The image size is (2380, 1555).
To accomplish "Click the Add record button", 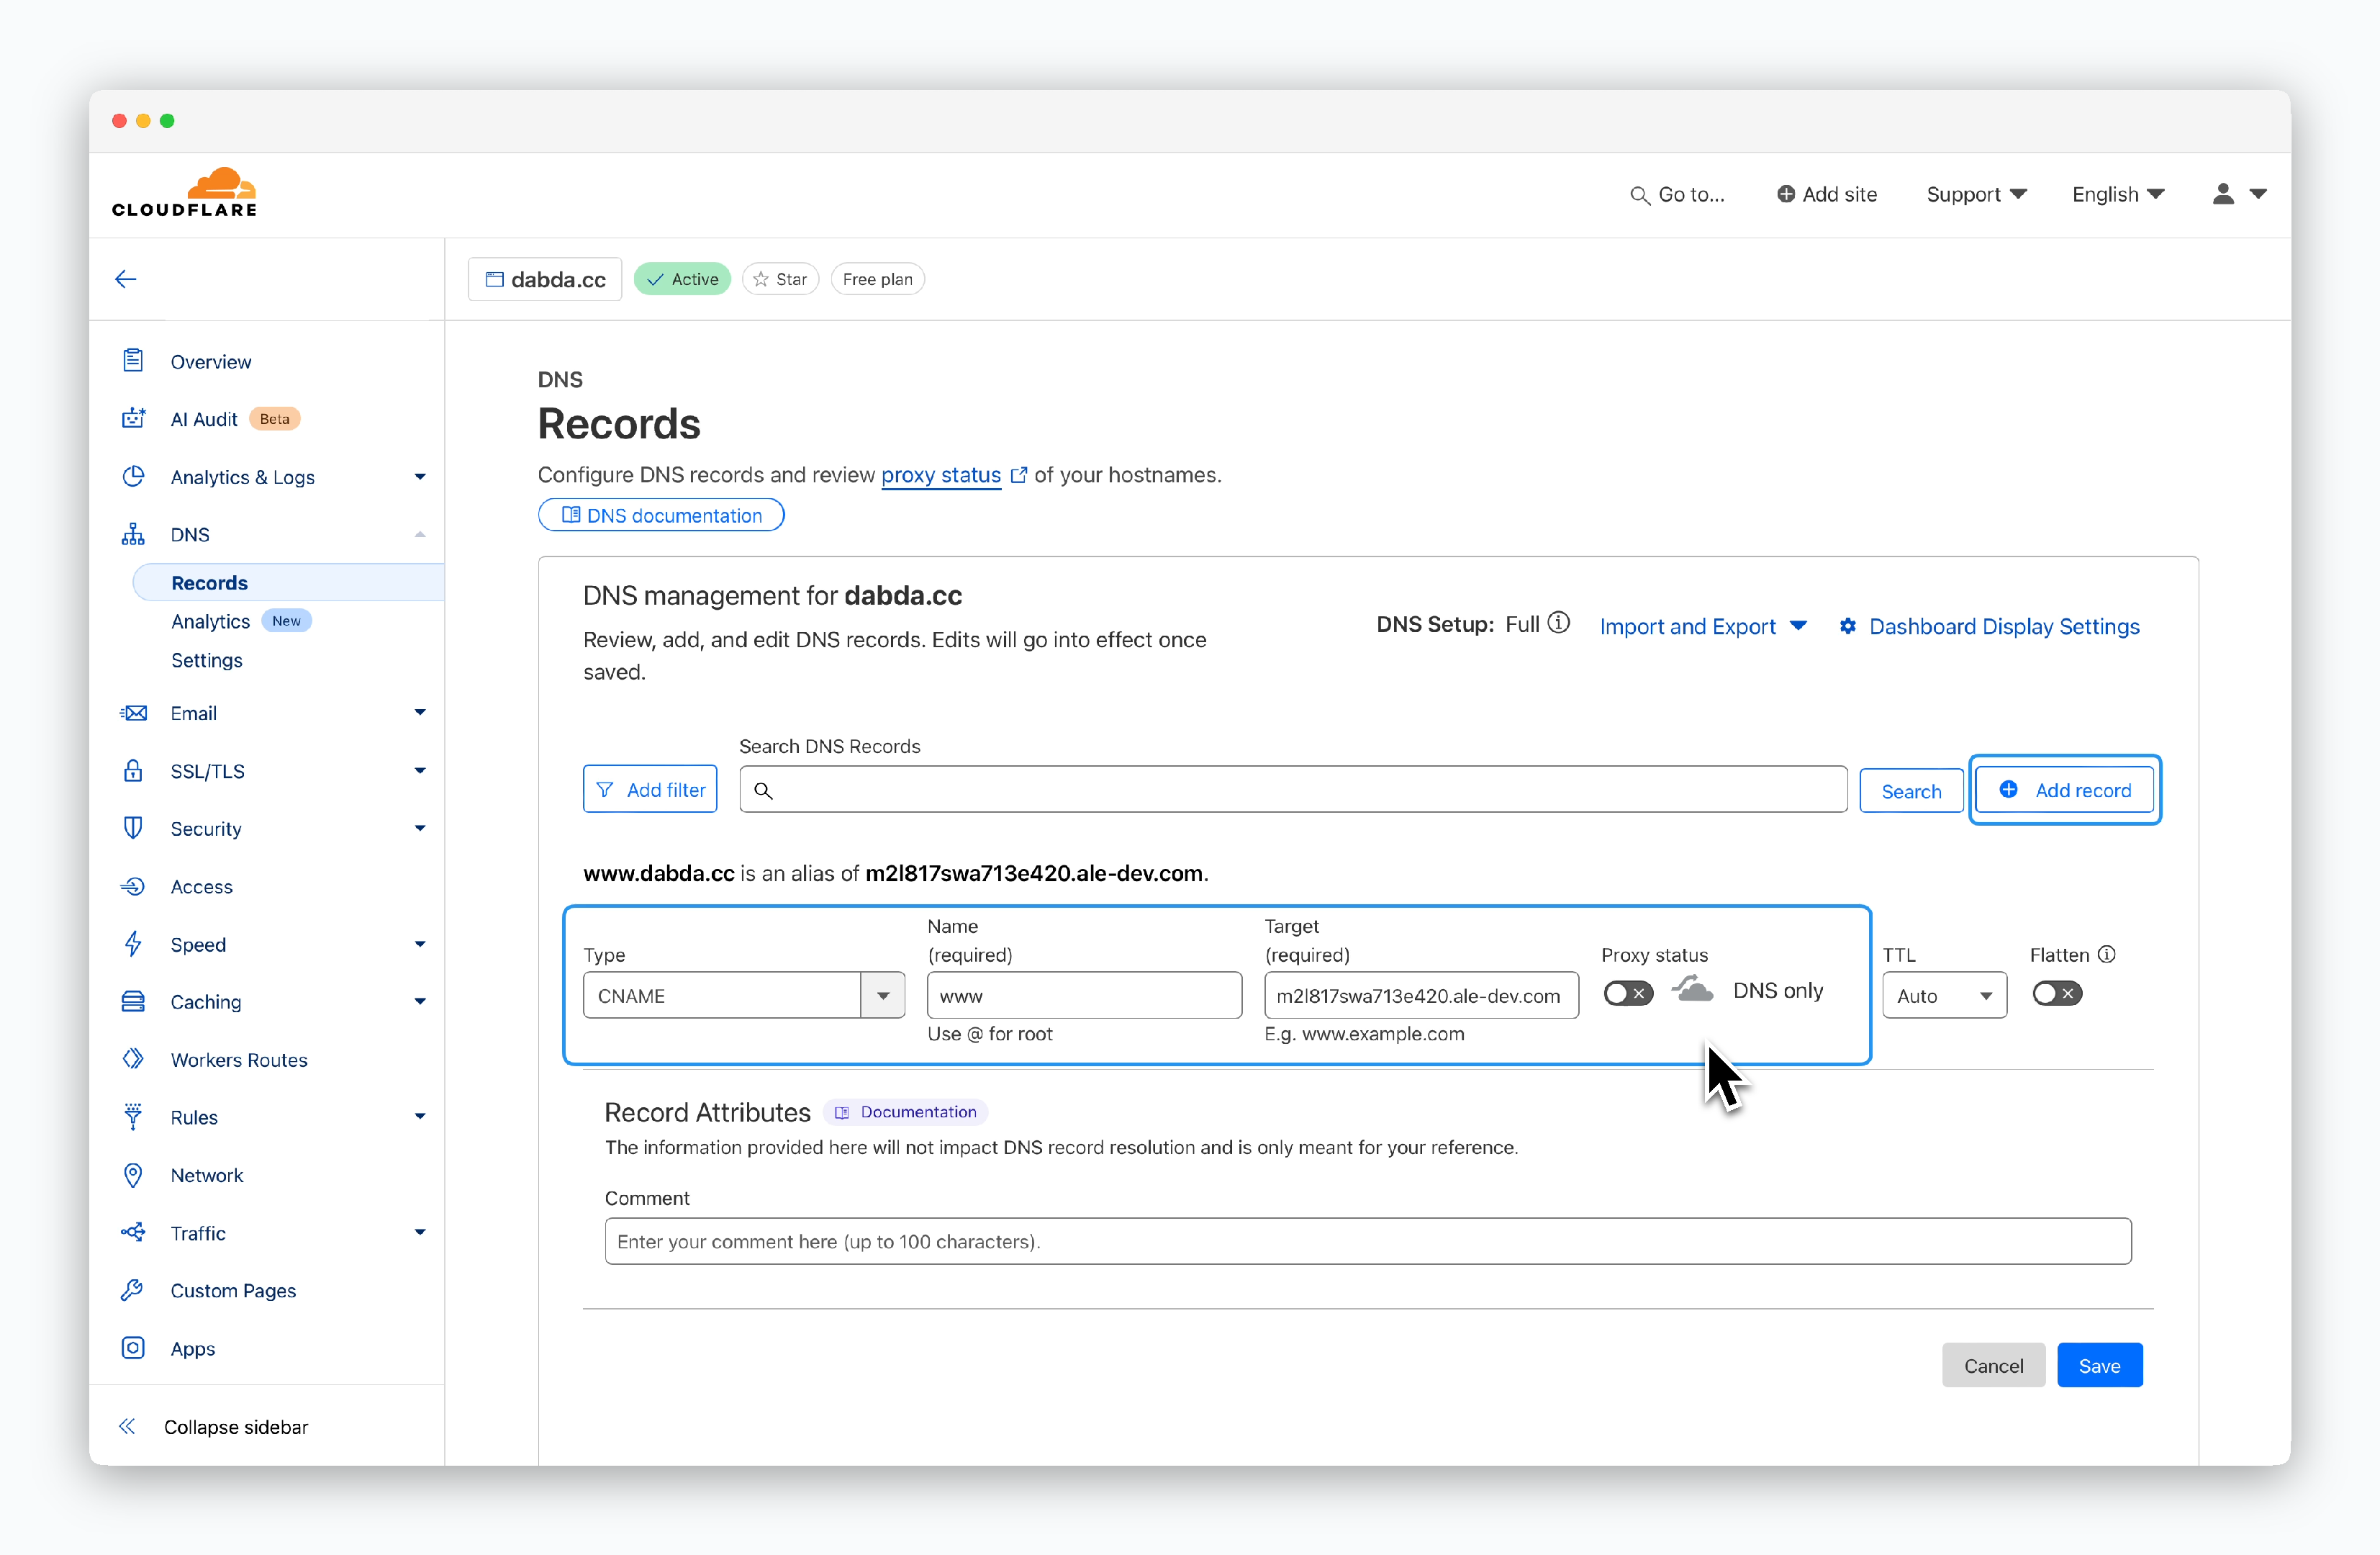I will (2065, 790).
